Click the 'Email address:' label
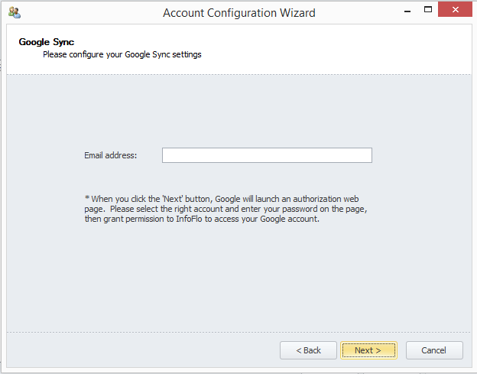The width and height of the screenshot is (477, 374). coord(110,155)
